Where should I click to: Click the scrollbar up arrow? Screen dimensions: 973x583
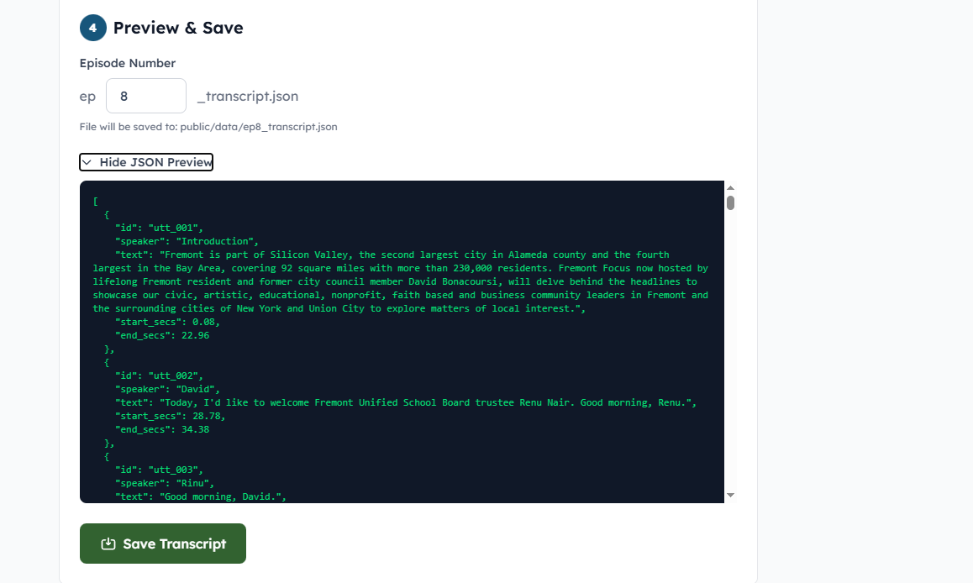coord(731,186)
